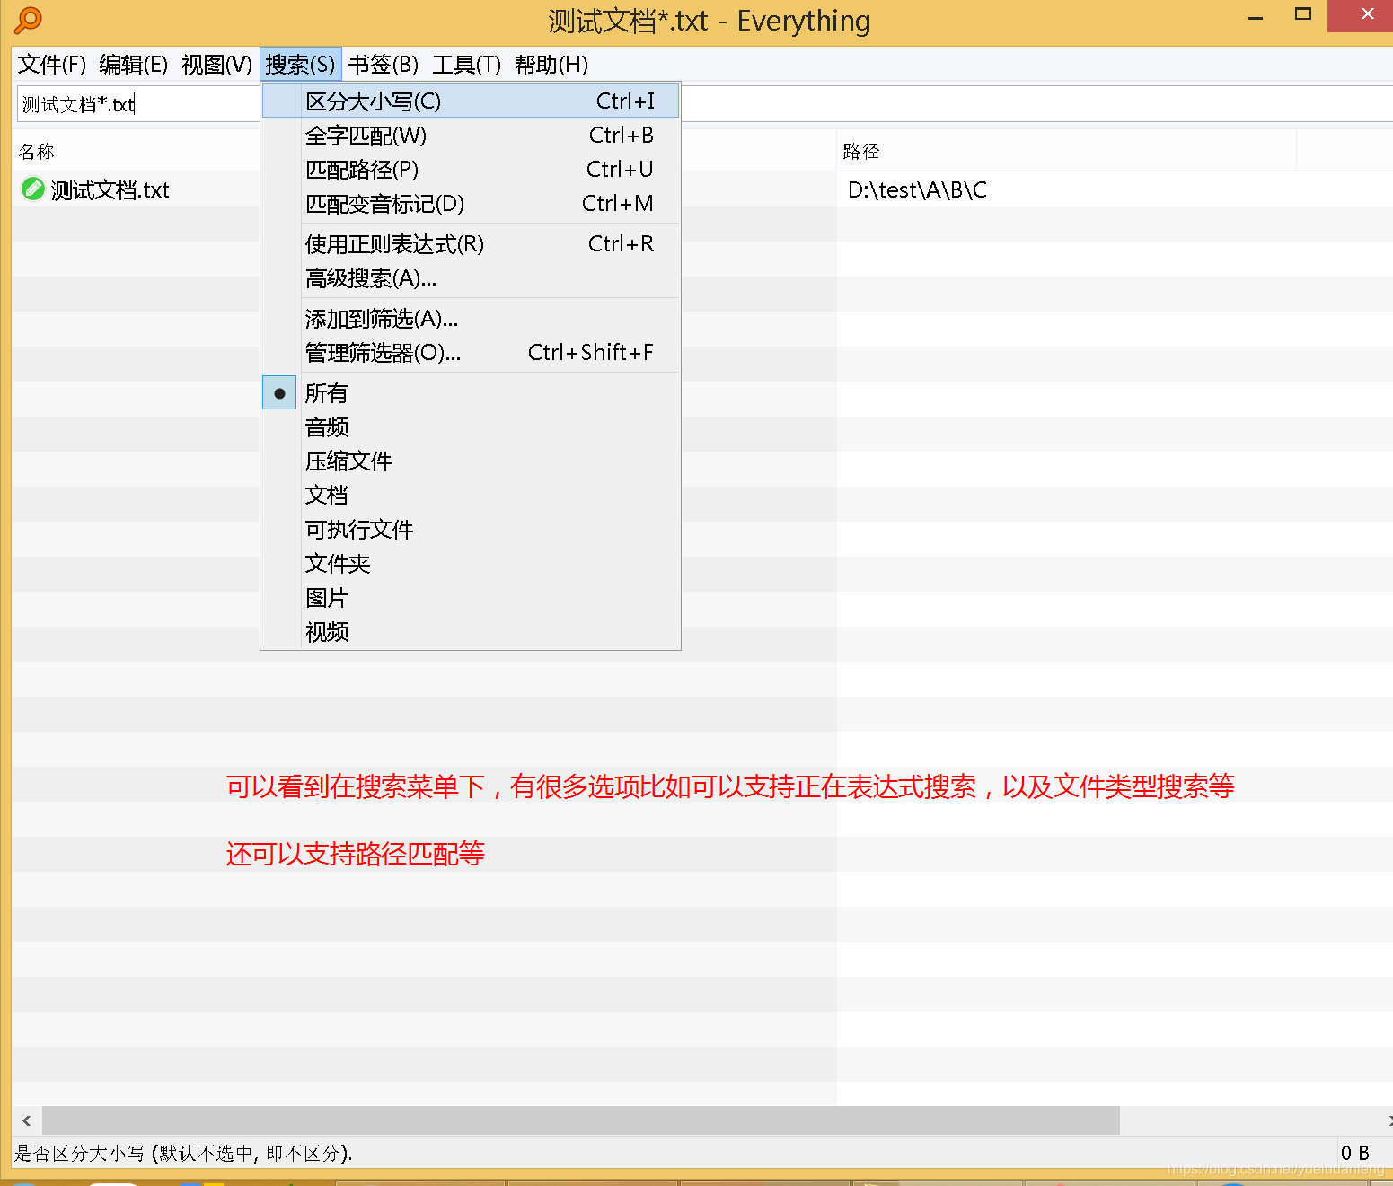1393x1186 pixels.
Task: Click the search input field
Action: [x=705, y=104]
